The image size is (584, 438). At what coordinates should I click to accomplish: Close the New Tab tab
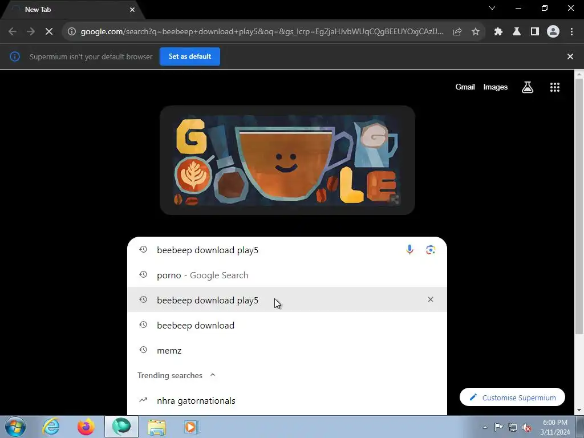click(x=132, y=10)
